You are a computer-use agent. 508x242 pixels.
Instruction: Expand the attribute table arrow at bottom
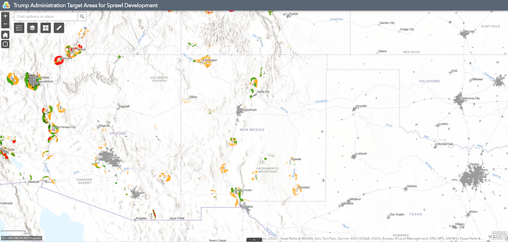(254, 239)
